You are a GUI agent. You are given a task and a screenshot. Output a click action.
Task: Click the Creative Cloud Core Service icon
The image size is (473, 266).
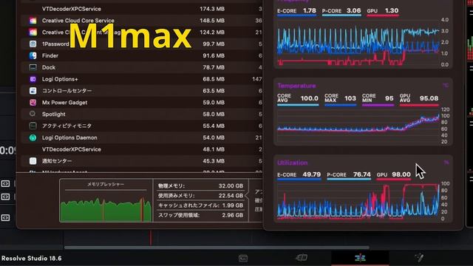pyautogui.click(x=33, y=21)
